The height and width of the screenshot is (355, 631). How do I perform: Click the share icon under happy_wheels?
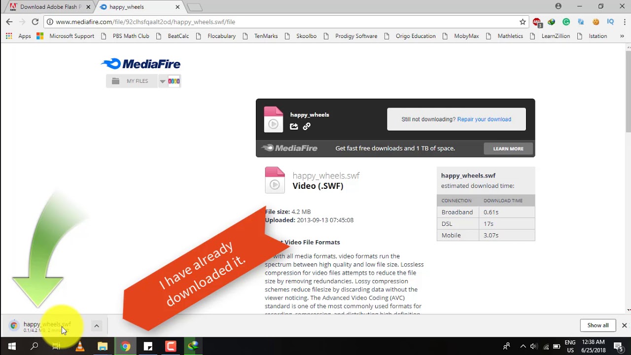pyautogui.click(x=294, y=126)
